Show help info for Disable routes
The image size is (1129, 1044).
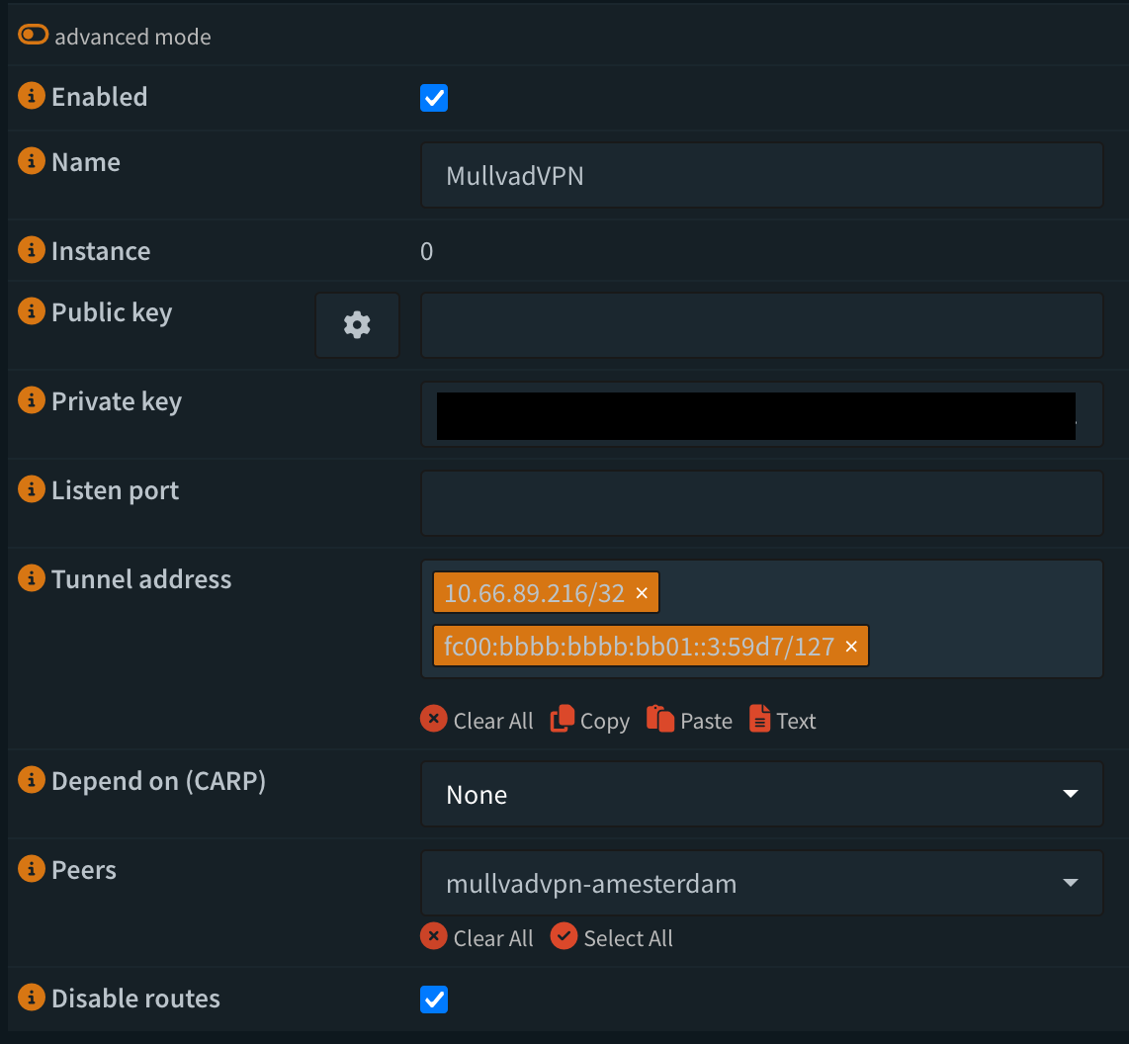point(31,998)
